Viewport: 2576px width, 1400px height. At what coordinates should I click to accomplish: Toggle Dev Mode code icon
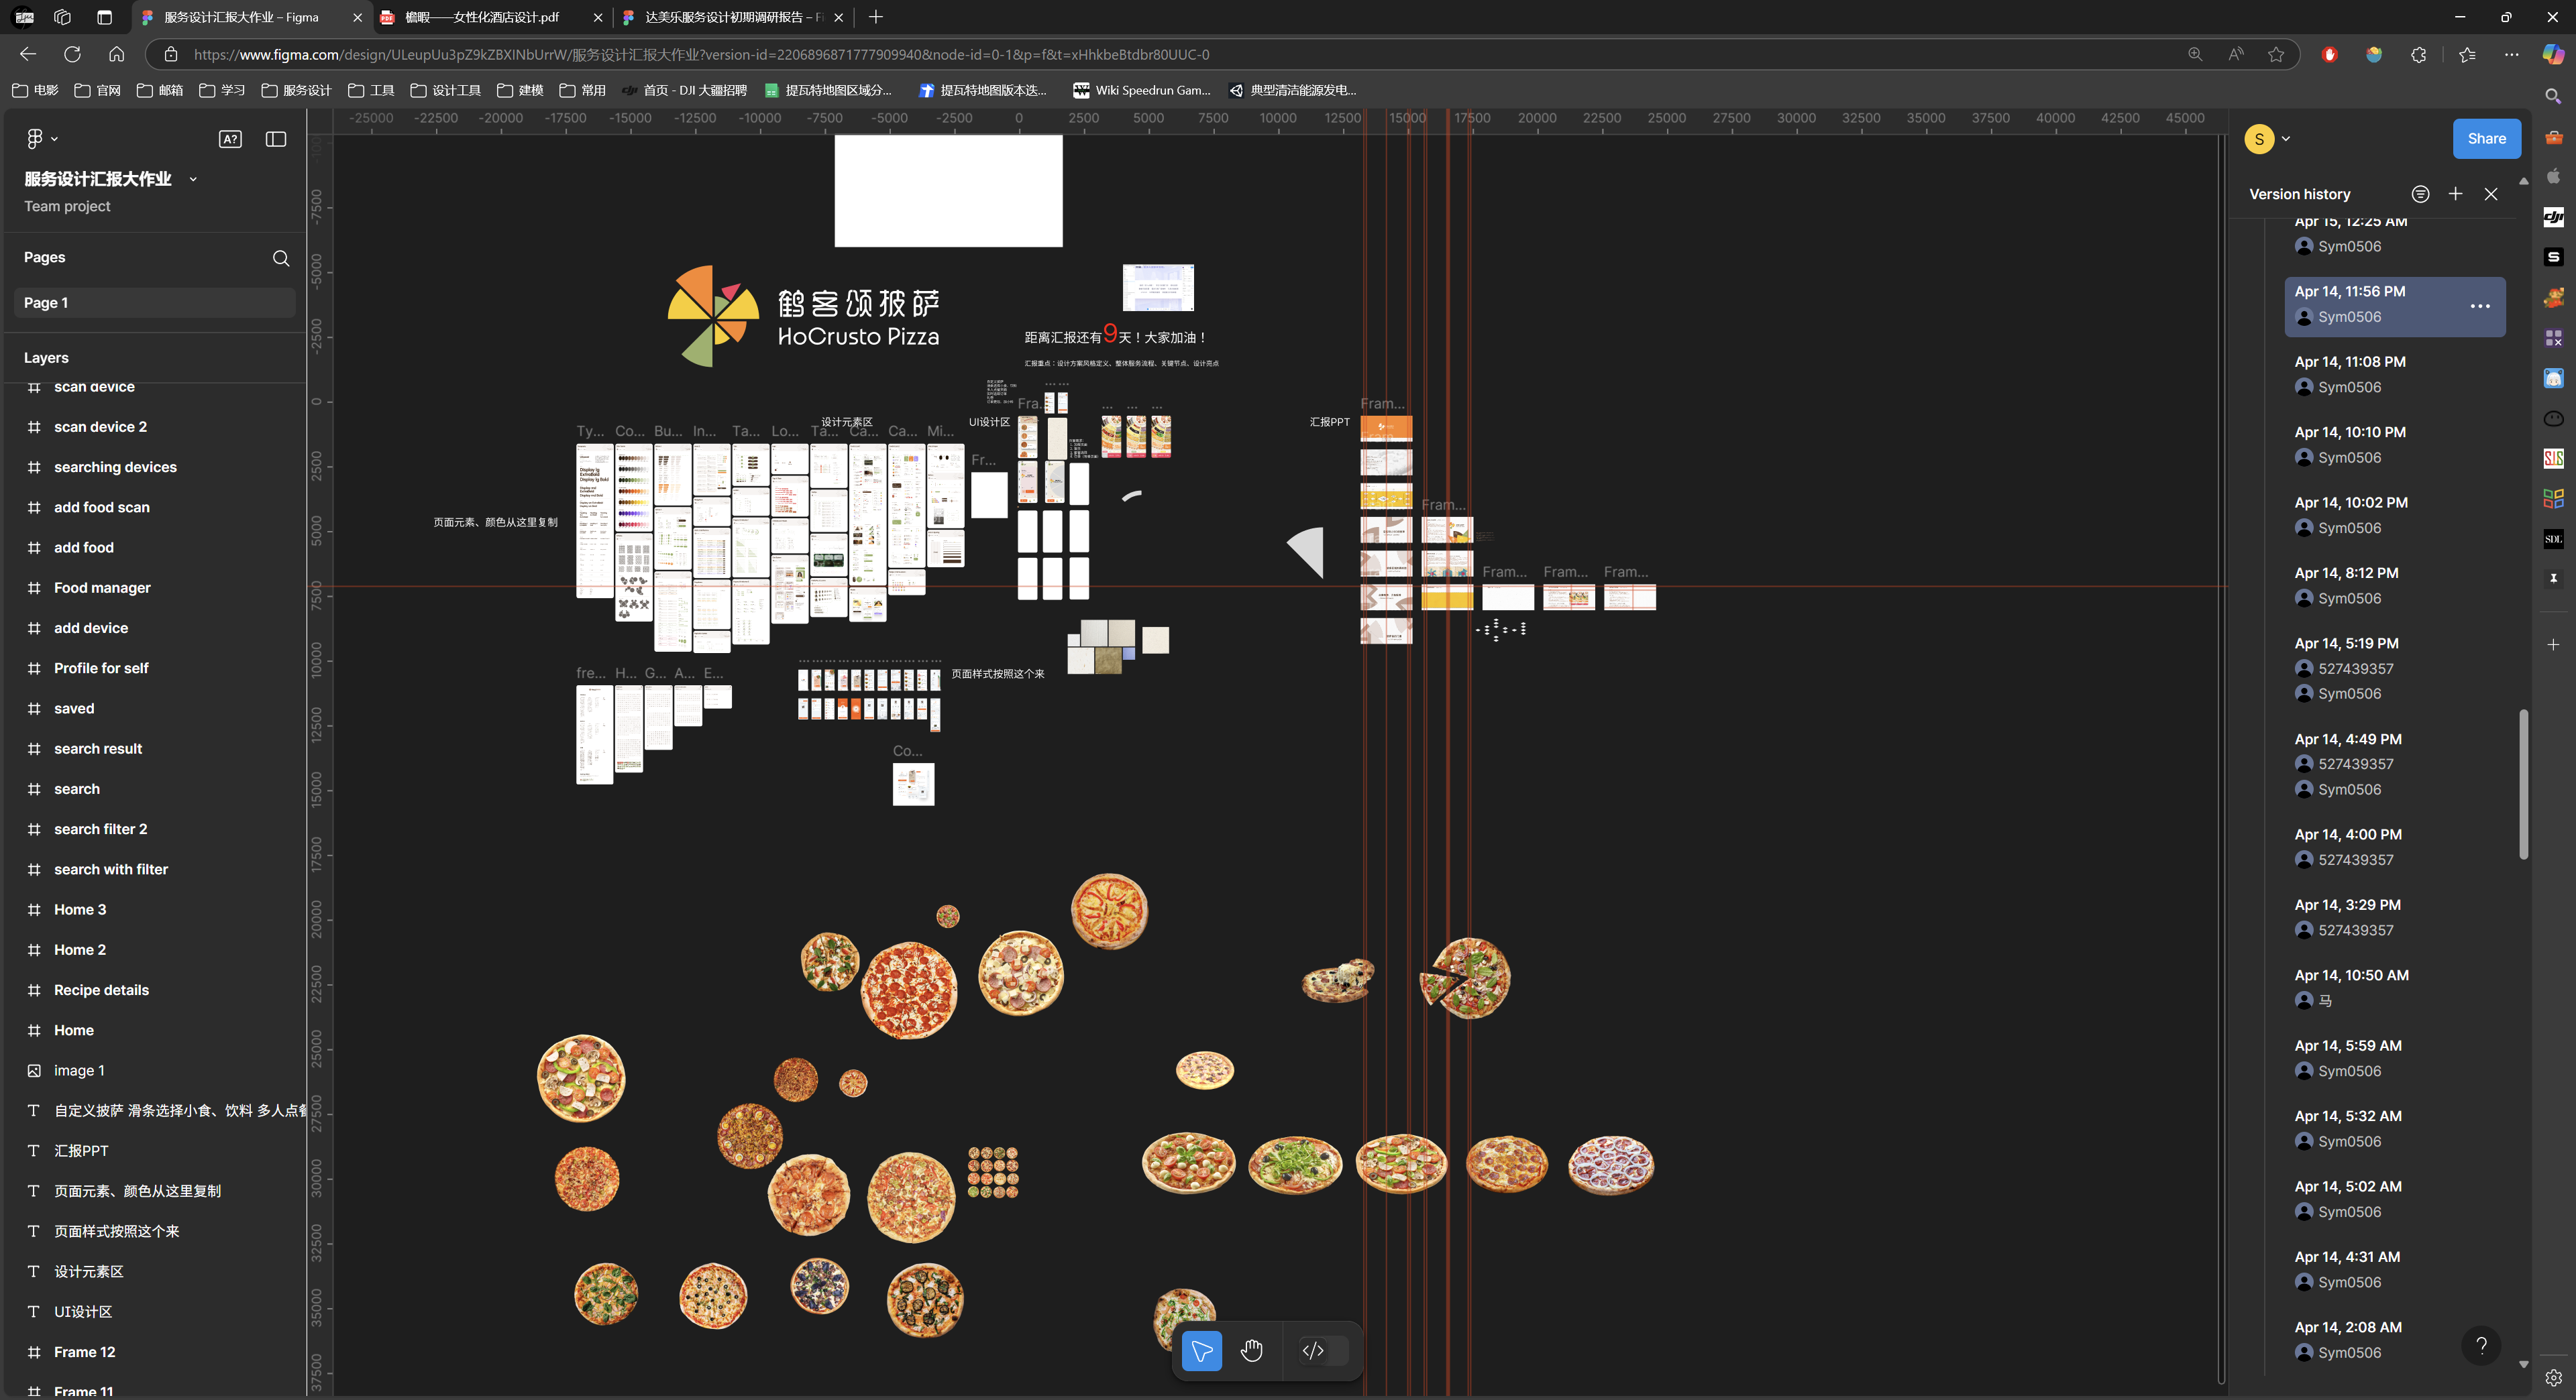1313,1351
